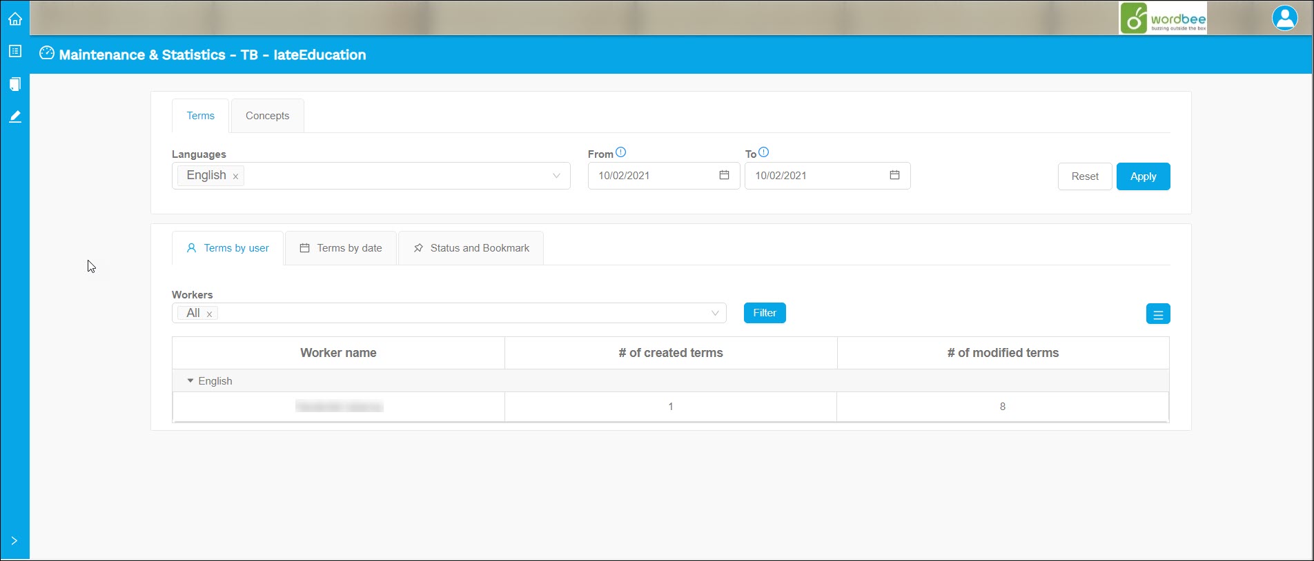The height and width of the screenshot is (561, 1314).
Task: Switch to Status and Bookmark tab
Action: coord(471,248)
